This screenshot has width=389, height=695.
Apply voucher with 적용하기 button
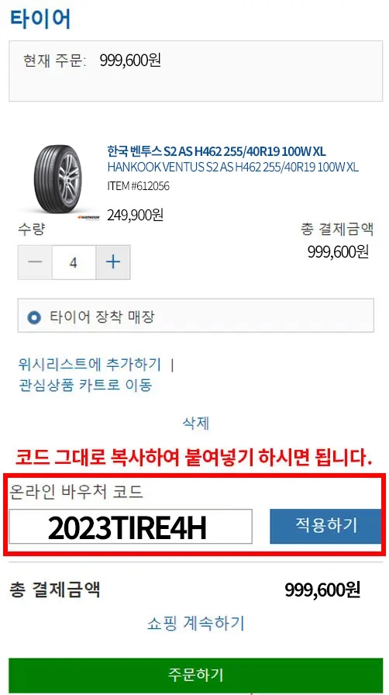pos(325,526)
